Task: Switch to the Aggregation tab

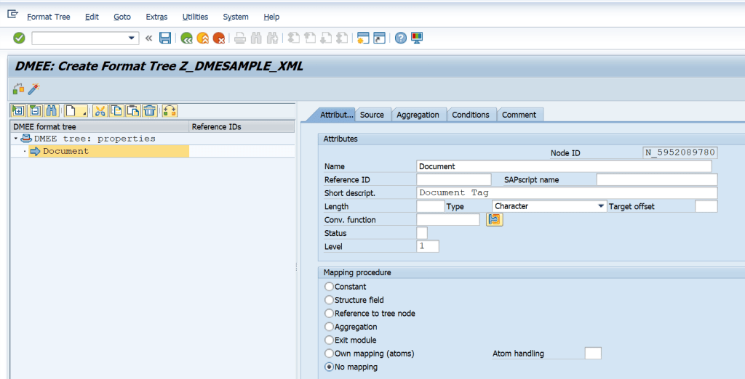Action: click(418, 115)
